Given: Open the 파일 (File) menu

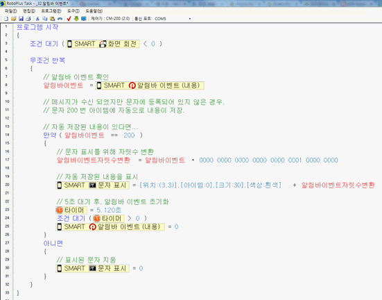Looking at the screenshot, I should pos(10,11).
